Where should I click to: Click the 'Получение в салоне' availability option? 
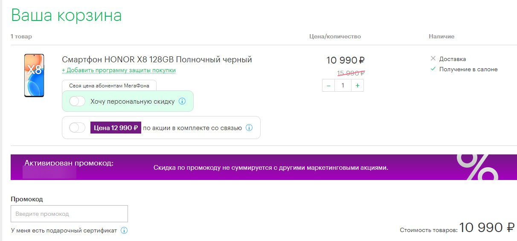pos(468,69)
